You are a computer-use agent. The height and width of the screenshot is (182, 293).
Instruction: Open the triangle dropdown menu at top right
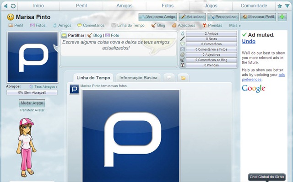(287, 6)
